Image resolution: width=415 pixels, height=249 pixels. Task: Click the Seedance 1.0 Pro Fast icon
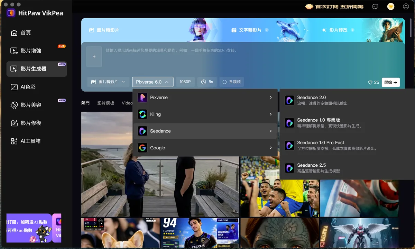[289, 145]
